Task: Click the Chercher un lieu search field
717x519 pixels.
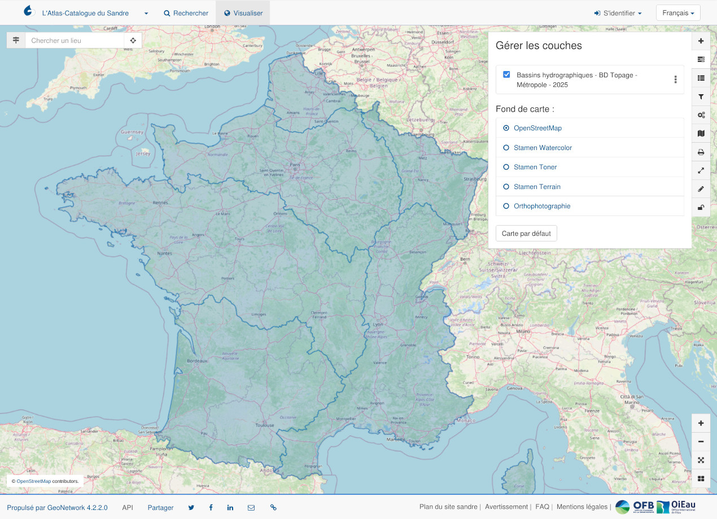Action: pyautogui.click(x=75, y=41)
